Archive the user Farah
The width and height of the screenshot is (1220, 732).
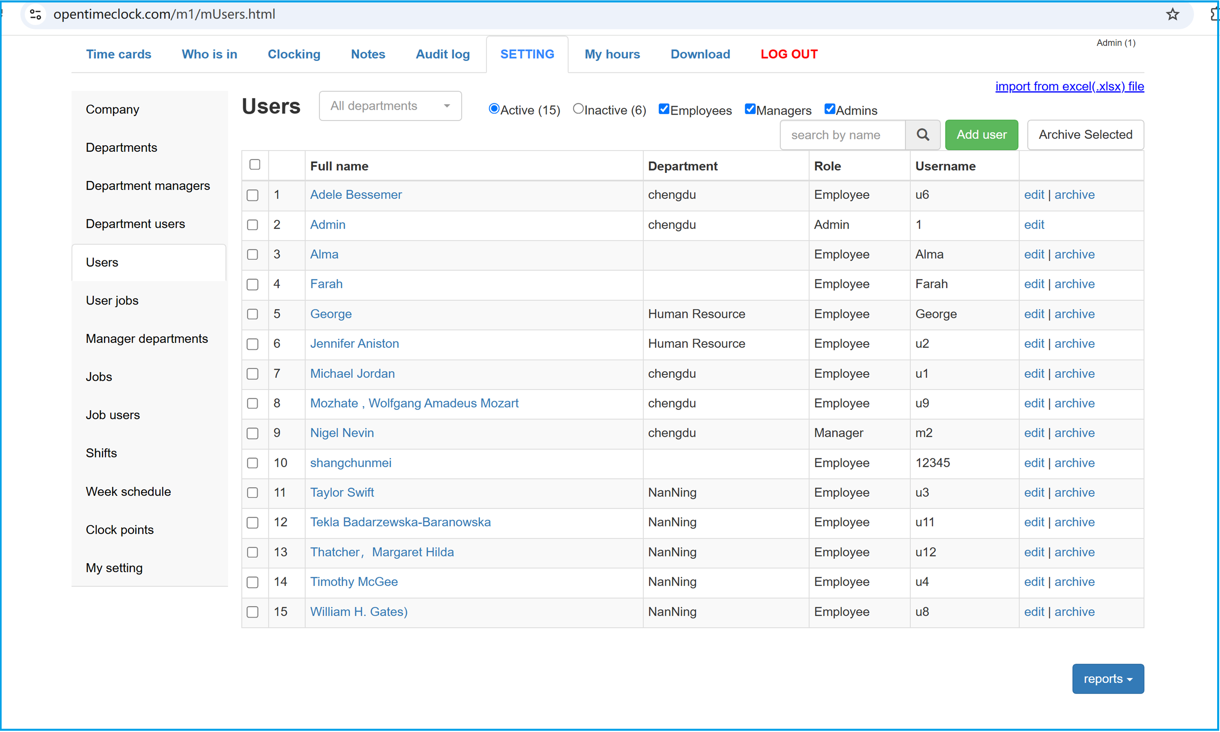[1074, 284]
